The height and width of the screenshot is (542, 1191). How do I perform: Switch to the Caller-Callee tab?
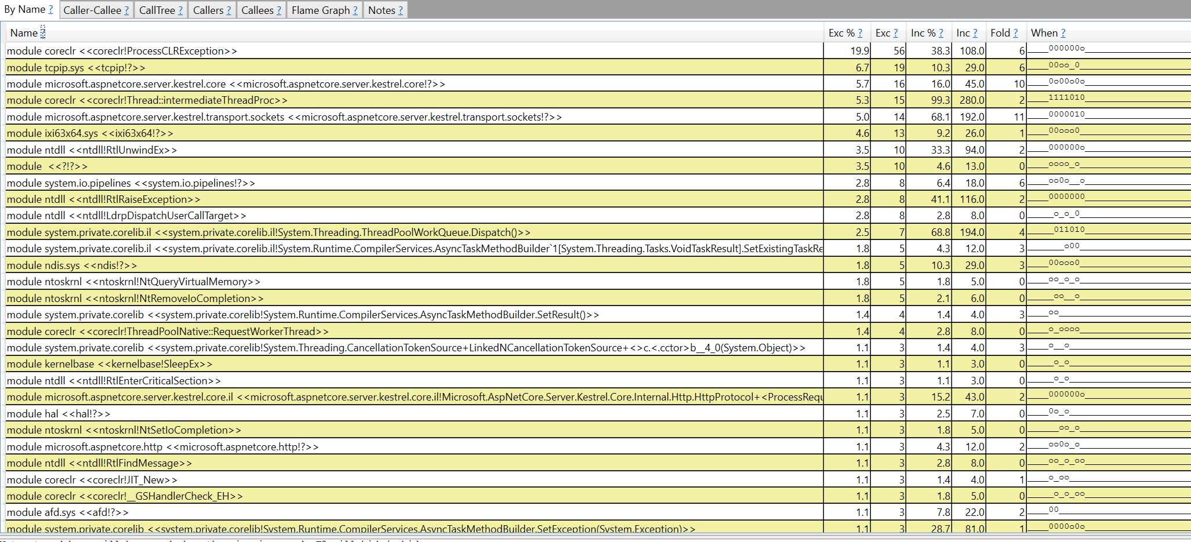tap(92, 10)
